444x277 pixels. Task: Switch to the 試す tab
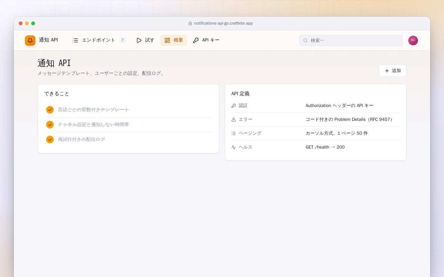[x=145, y=40]
